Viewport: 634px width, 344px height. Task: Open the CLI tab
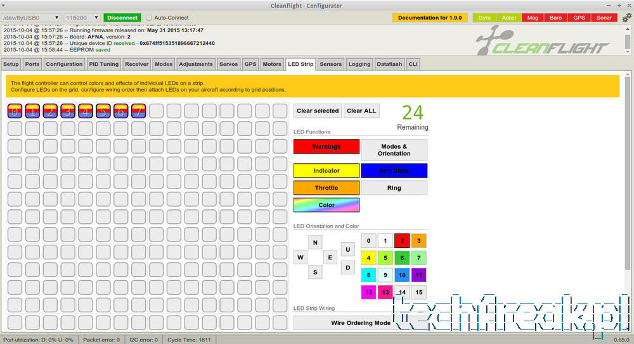413,64
